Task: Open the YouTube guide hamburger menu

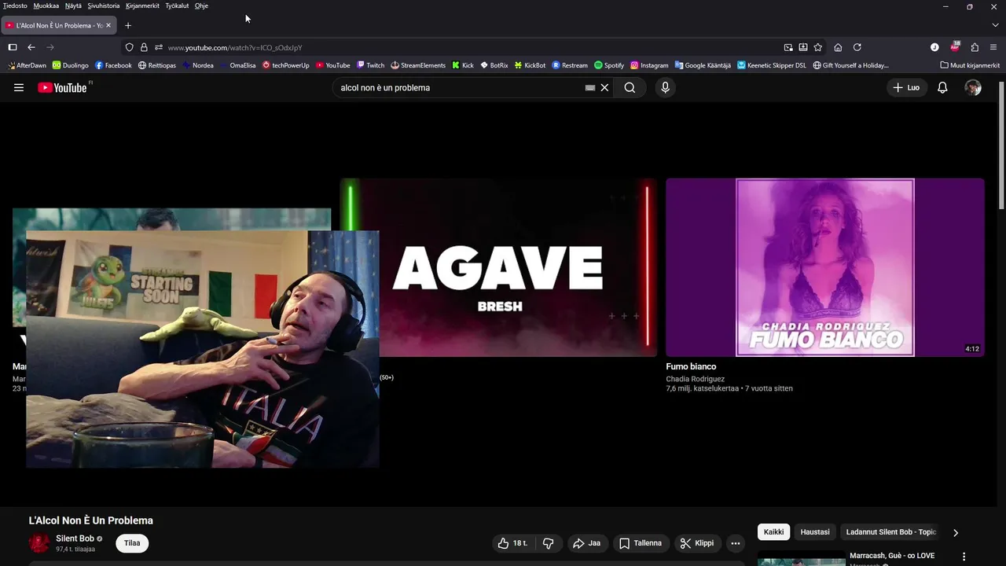Action: tap(19, 88)
